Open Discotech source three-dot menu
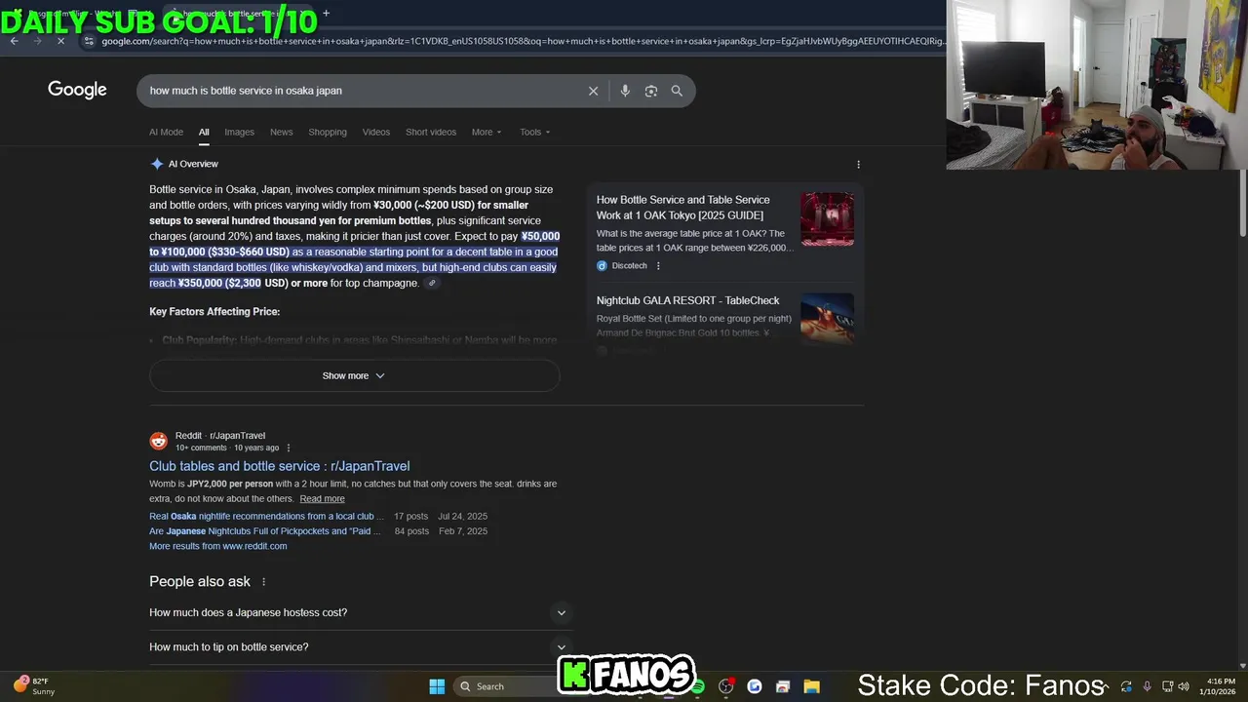 tap(658, 266)
